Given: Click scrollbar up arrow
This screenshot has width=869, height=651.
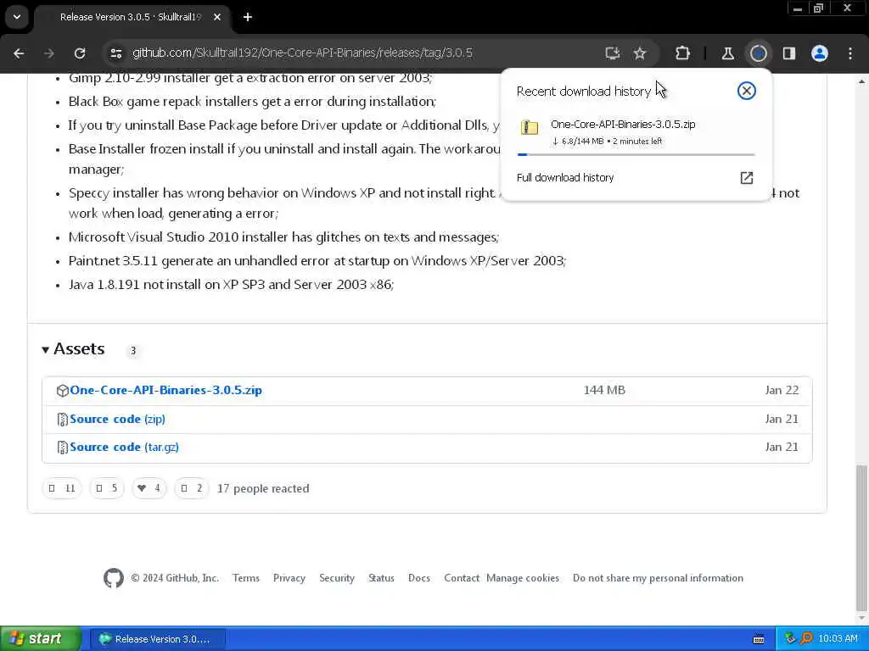Looking at the screenshot, I should pos(861,81).
